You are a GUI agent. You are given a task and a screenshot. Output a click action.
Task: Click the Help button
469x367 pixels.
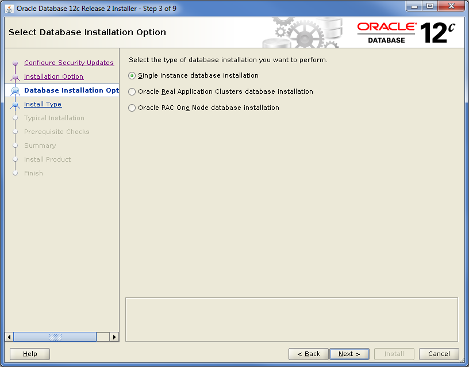pyautogui.click(x=30, y=354)
